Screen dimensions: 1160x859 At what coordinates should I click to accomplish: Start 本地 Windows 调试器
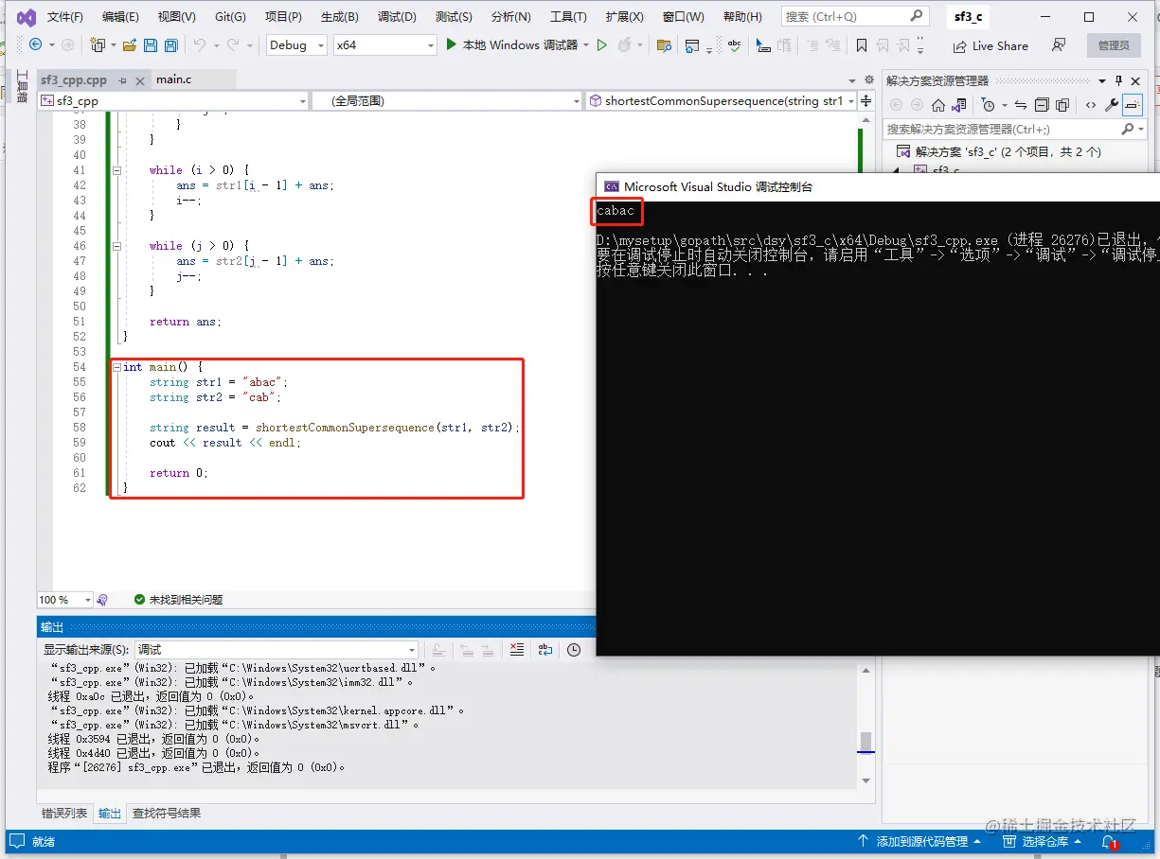coord(511,45)
